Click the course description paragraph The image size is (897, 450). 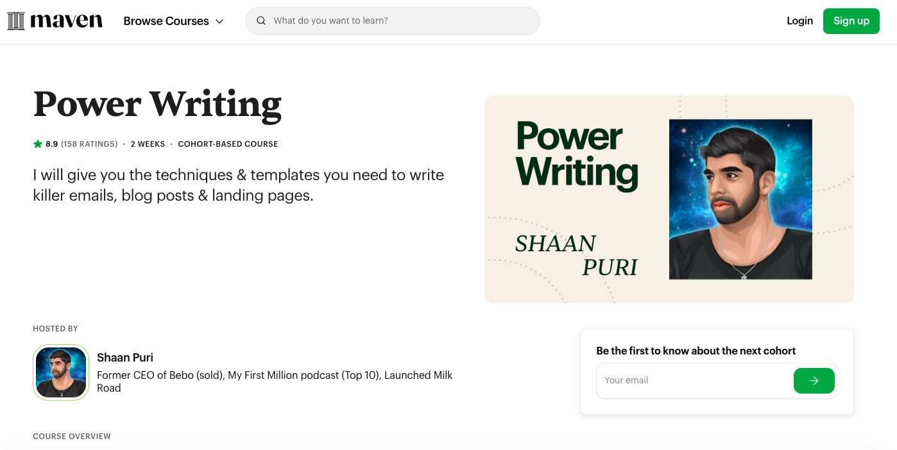pyautogui.click(x=237, y=185)
